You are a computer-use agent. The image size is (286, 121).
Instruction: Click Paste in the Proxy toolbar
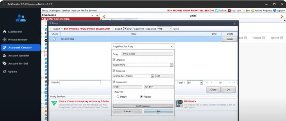[x=176, y=29]
